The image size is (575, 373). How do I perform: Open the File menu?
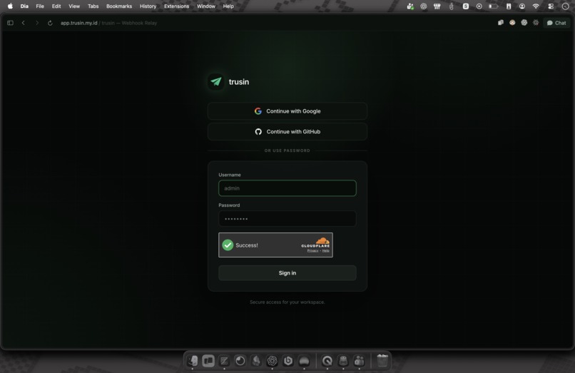[x=40, y=6]
